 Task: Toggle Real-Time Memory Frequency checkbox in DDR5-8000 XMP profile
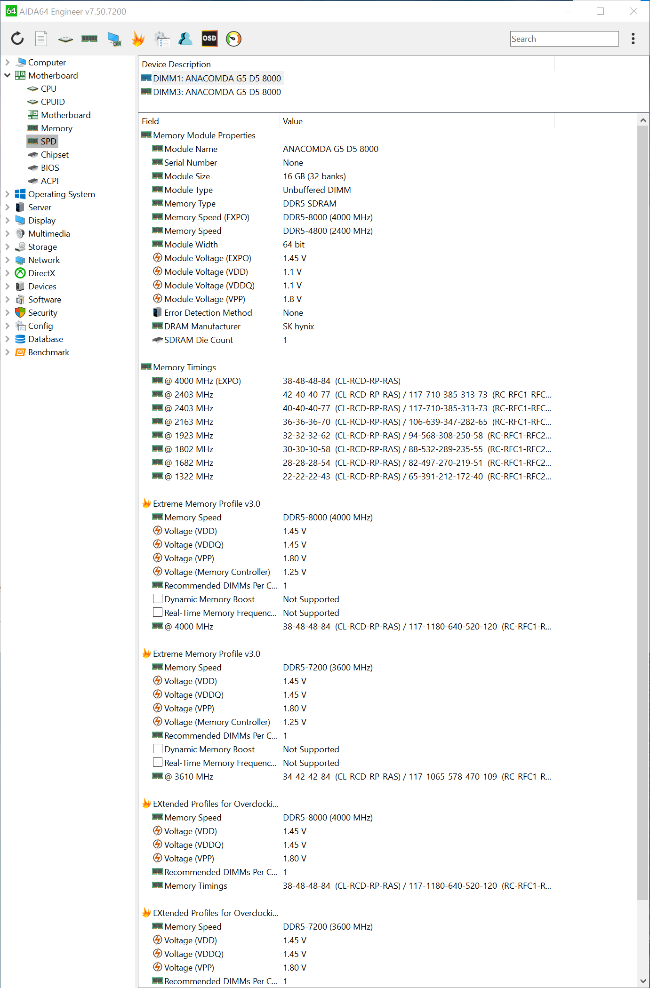click(158, 612)
